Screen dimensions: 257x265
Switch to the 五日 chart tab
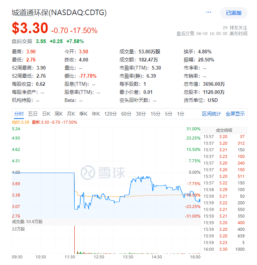point(33,114)
